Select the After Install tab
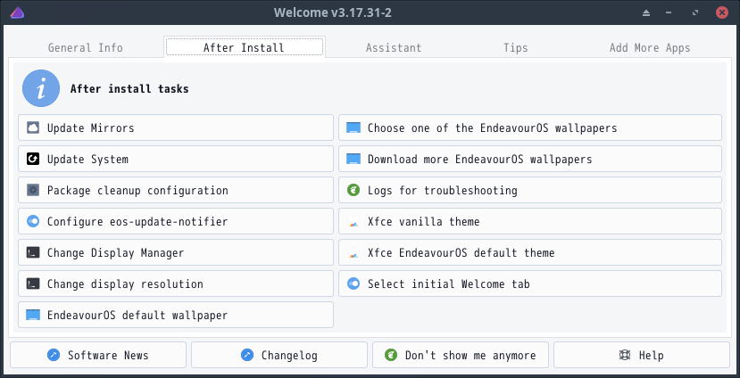Viewport: 740px width, 378px height. 244,47
